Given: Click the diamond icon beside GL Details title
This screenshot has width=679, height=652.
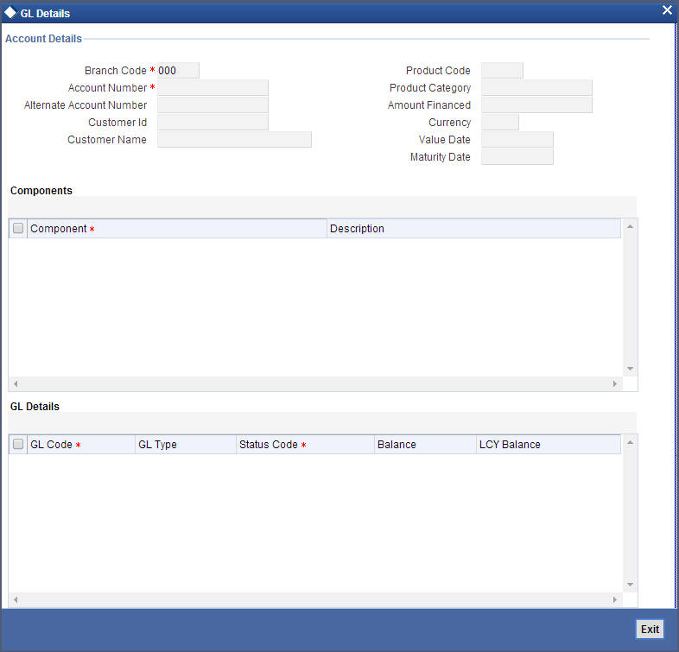Looking at the screenshot, I should pos(10,13).
